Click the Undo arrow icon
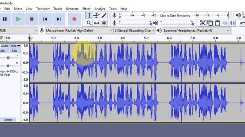Viewport: 245px width, 137px height. (242, 23)
